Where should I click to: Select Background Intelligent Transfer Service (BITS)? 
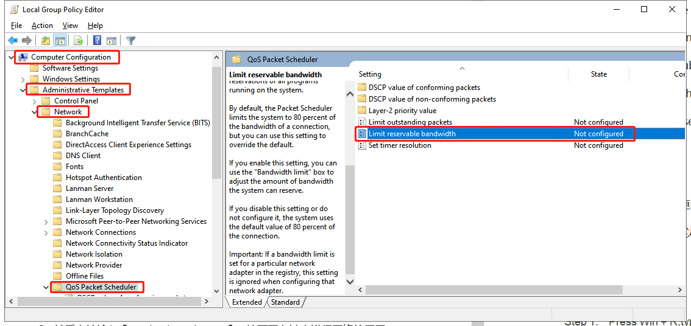click(138, 123)
